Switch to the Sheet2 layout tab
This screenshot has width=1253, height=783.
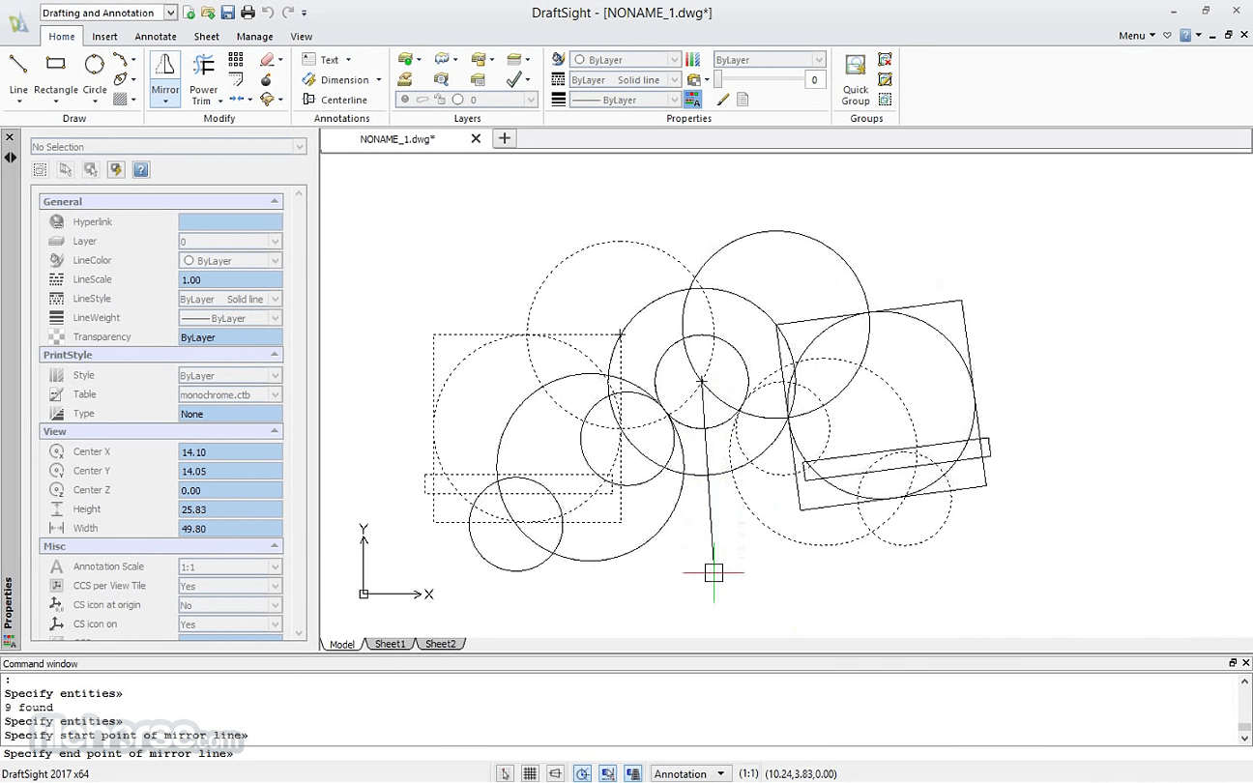pyautogui.click(x=441, y=644)
